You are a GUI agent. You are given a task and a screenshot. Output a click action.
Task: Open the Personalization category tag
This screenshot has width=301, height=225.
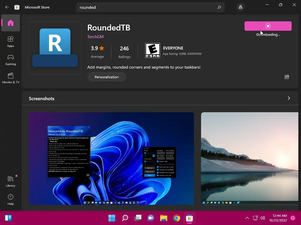(107, 77)
